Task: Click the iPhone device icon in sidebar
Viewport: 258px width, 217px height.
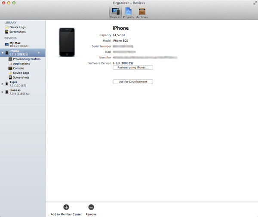Action: [x=7, y=53]
